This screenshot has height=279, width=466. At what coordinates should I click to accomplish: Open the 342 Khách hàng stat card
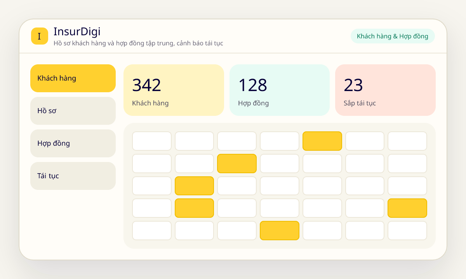[174, 90]
